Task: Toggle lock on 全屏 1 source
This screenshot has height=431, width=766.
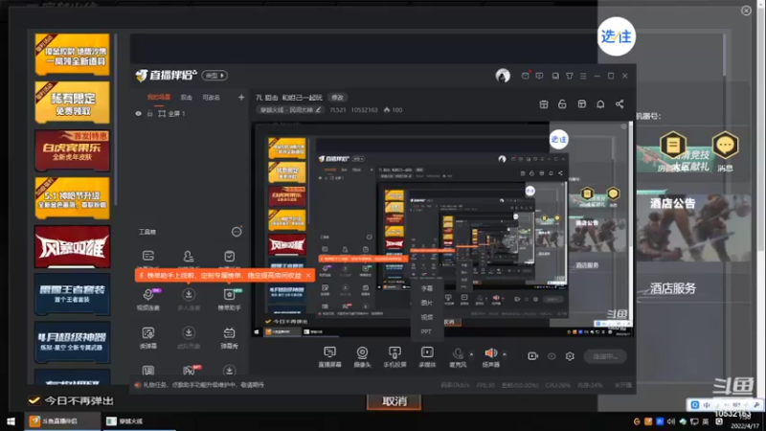Action: [150, 113]
